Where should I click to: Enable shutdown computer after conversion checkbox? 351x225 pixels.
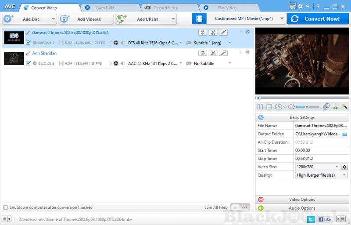(x=5, y=207)
